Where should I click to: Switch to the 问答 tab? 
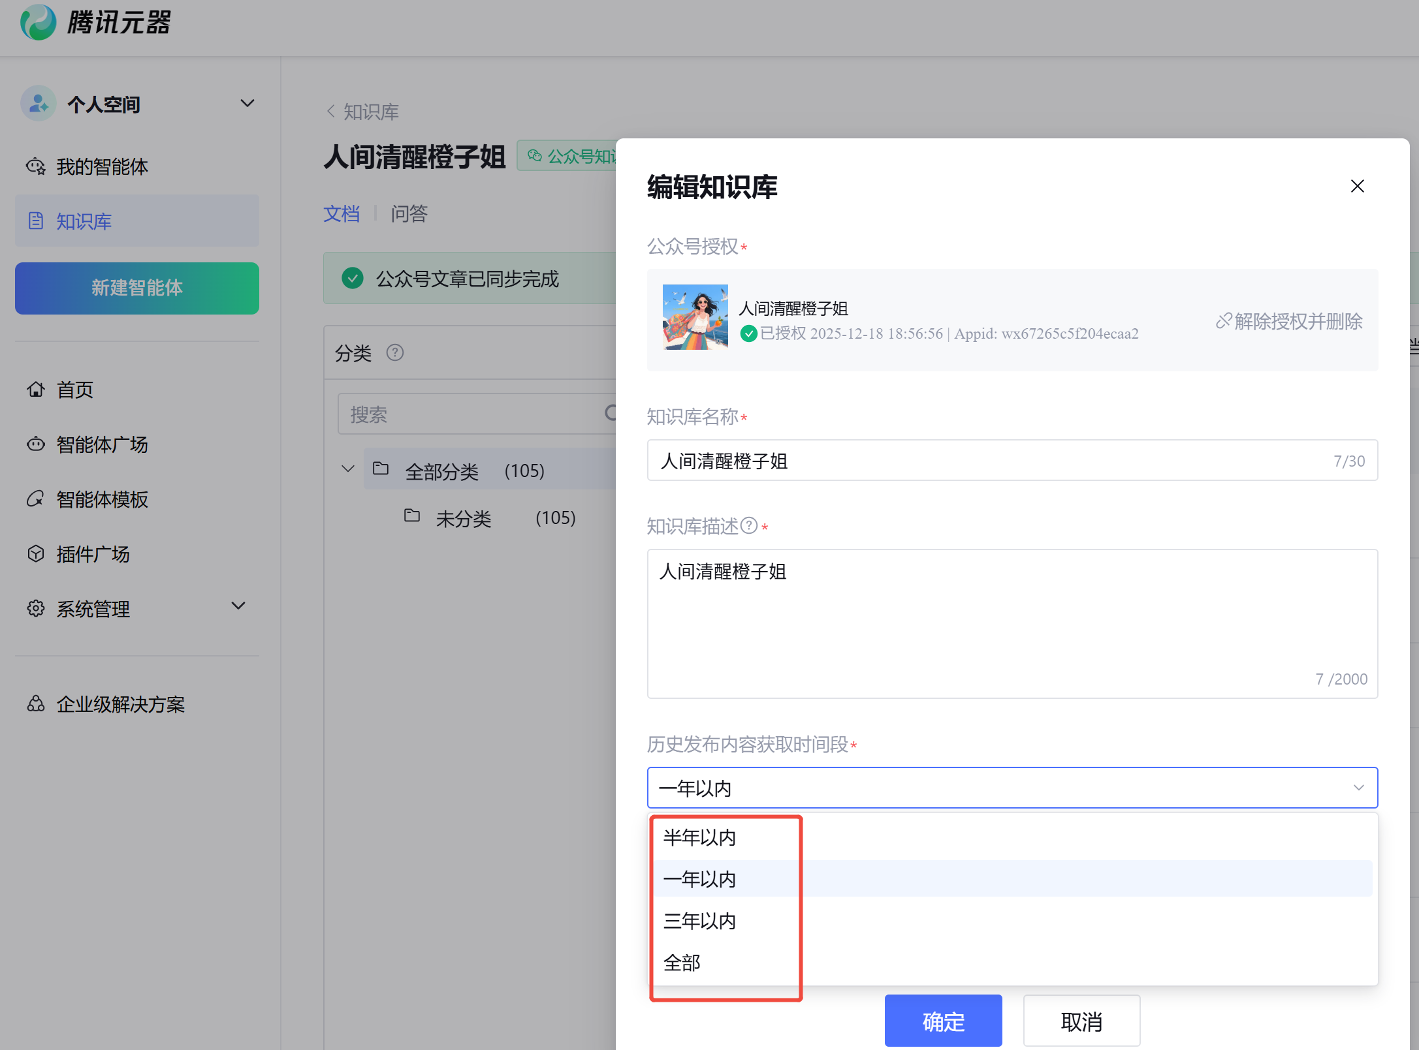(409, 213)
